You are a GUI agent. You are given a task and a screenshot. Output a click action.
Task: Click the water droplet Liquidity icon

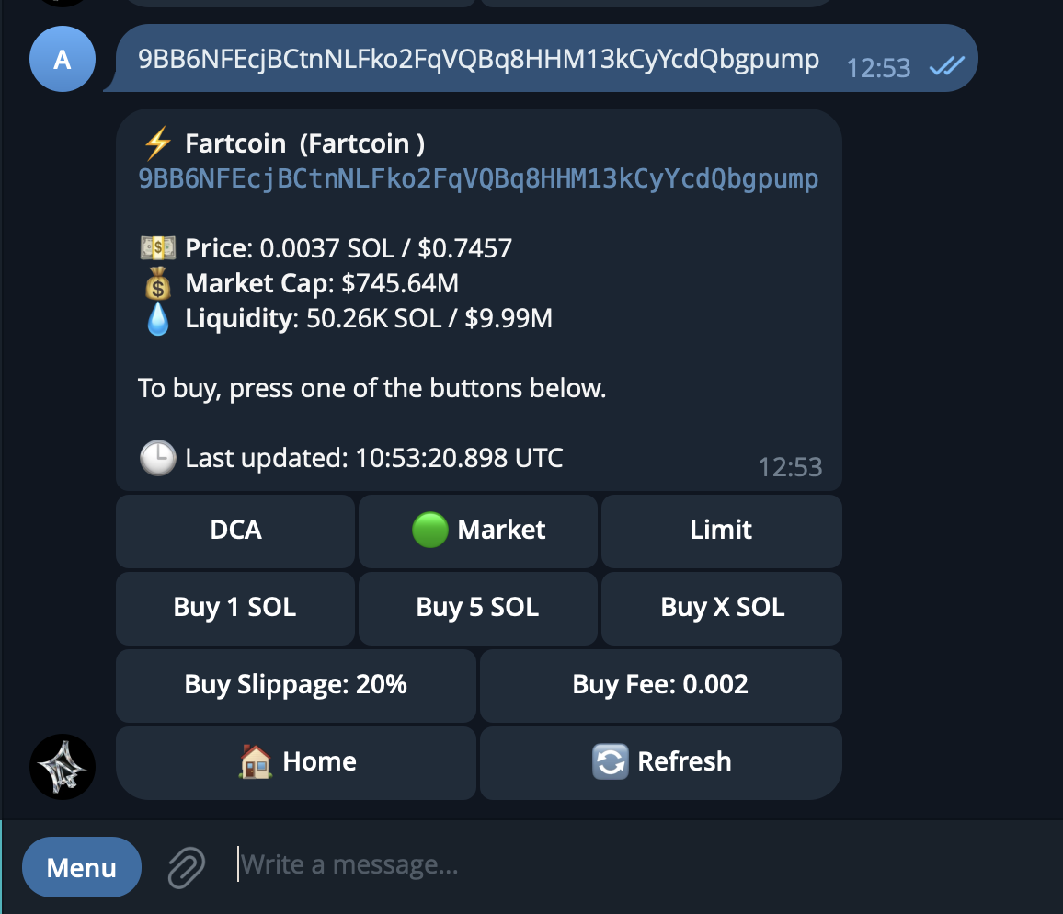[158, 319]
